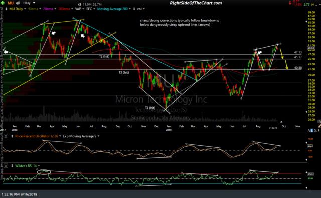Expand the EEC indicator dropdown
Viewport: 321px width, 198px height.
[x=94, y=9]
